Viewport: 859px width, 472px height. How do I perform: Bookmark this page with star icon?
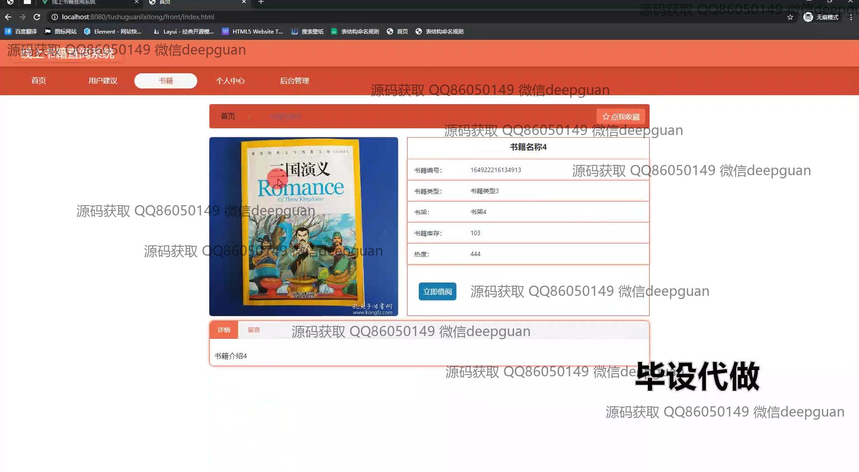click(790, 17)
